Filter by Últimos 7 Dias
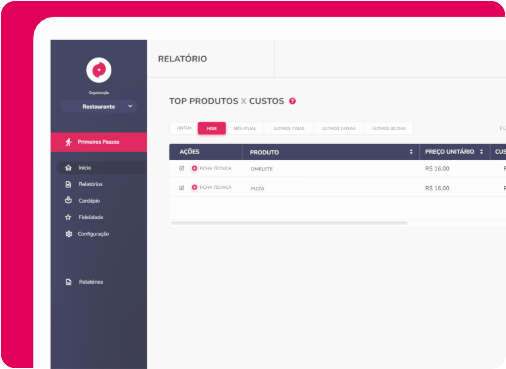 coord(289,128)
